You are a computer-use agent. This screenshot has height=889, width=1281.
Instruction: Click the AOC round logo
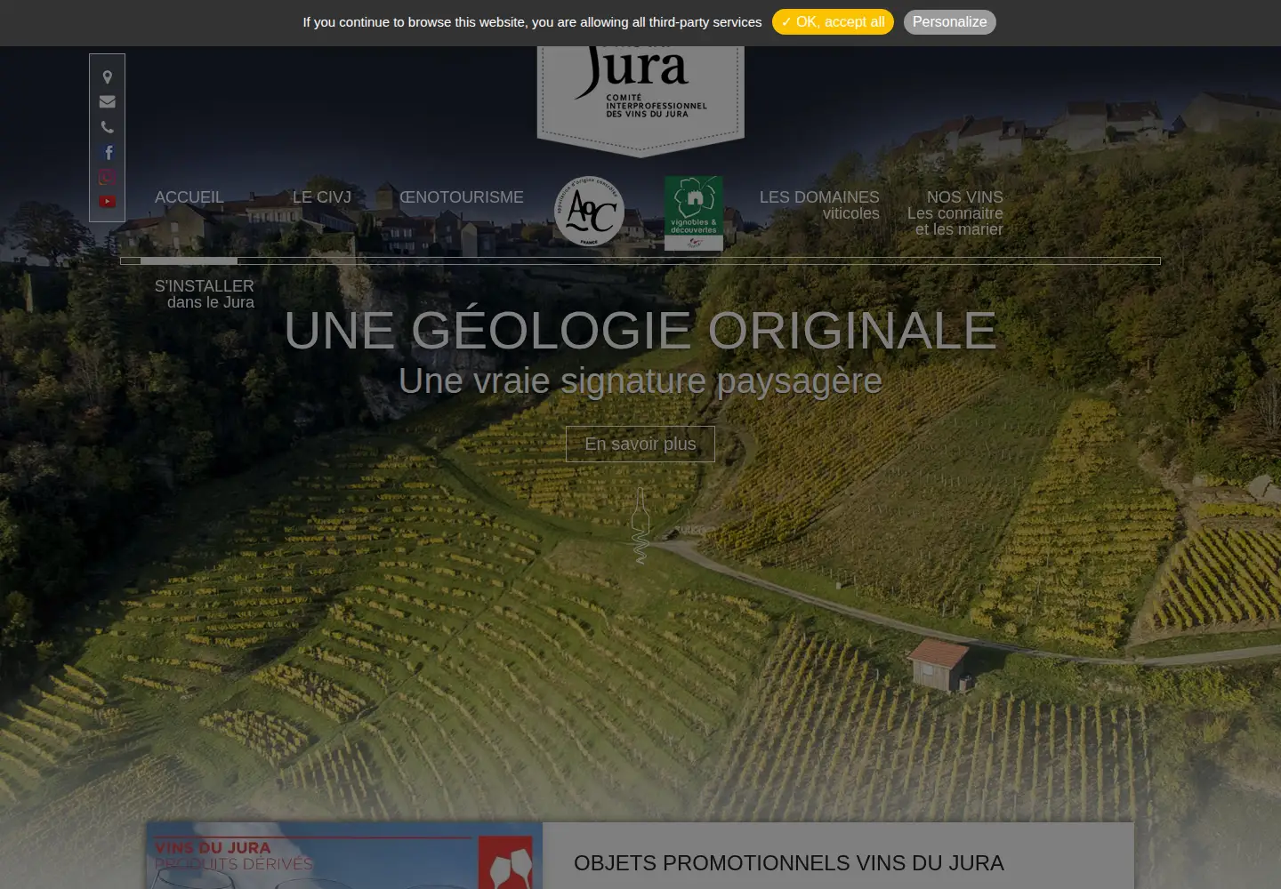(x=589, y=212)
